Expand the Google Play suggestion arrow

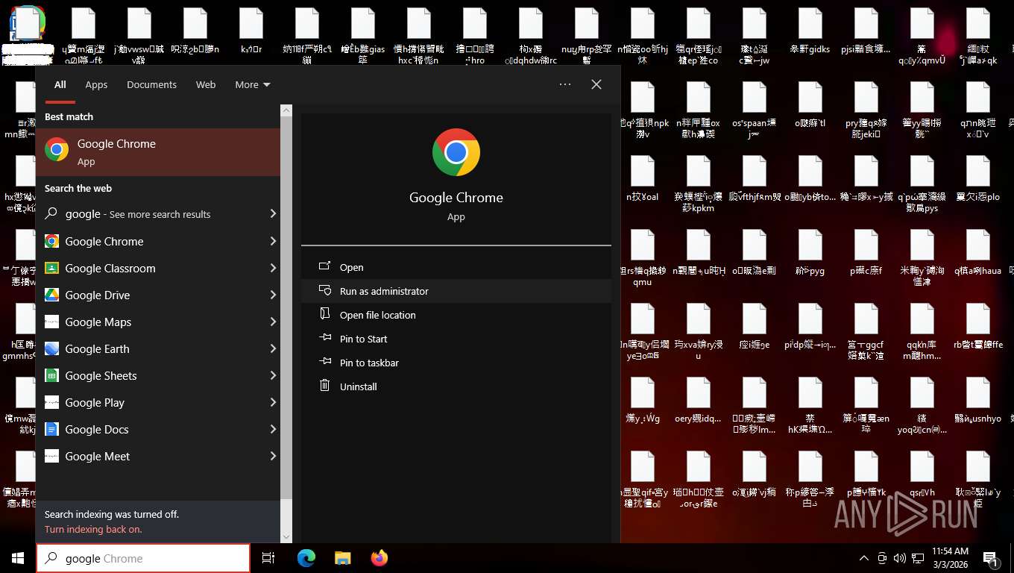point(273,402)
